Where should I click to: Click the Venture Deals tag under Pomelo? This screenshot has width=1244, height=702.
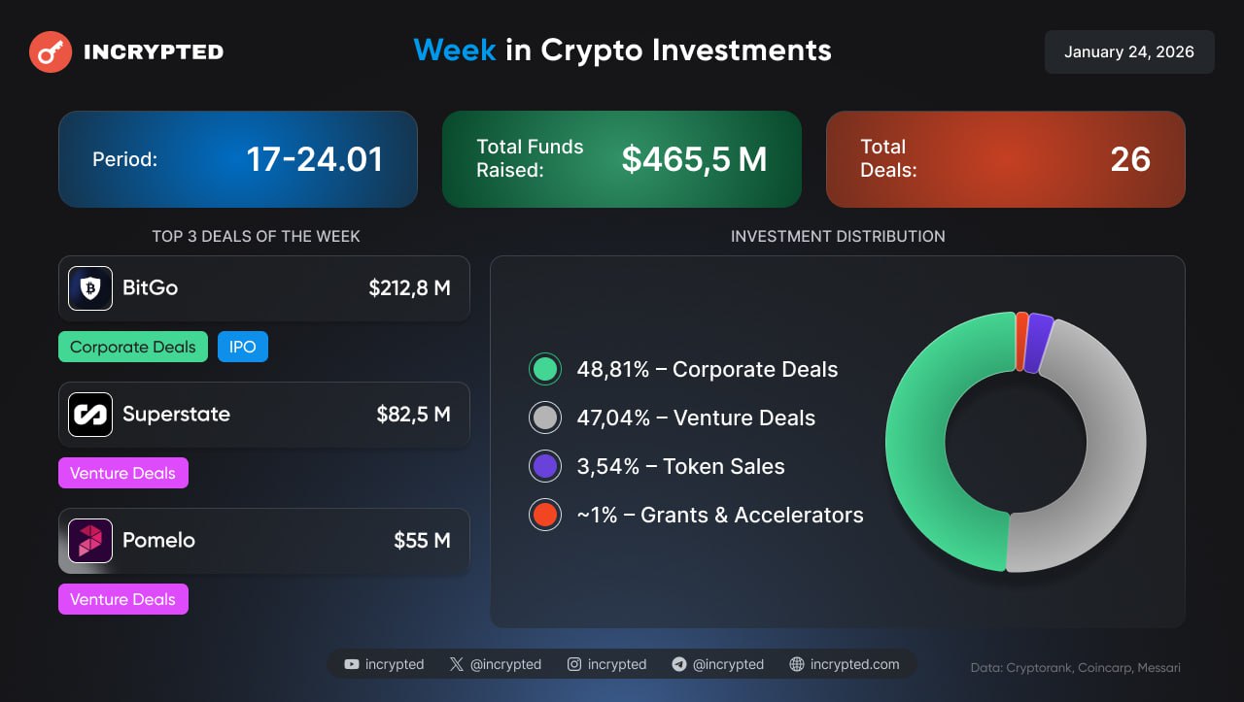[123, 600]
